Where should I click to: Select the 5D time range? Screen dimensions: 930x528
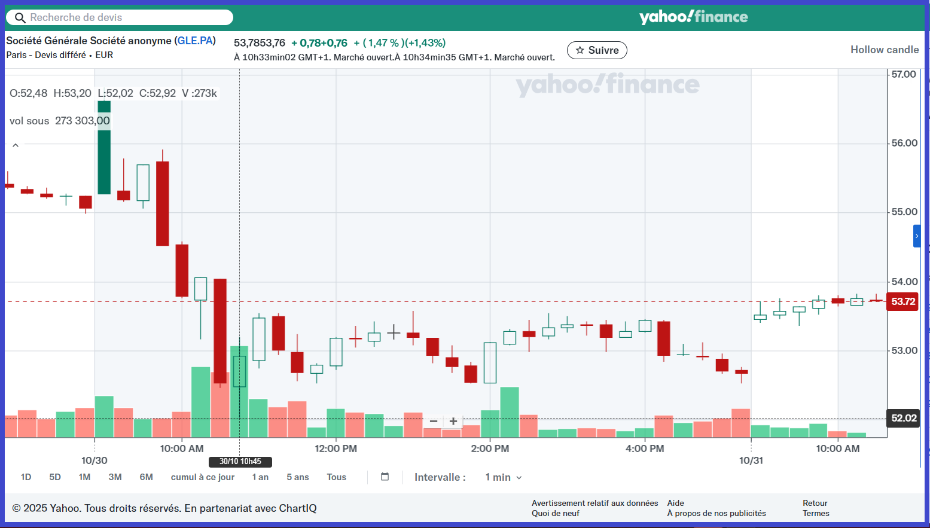55,477
